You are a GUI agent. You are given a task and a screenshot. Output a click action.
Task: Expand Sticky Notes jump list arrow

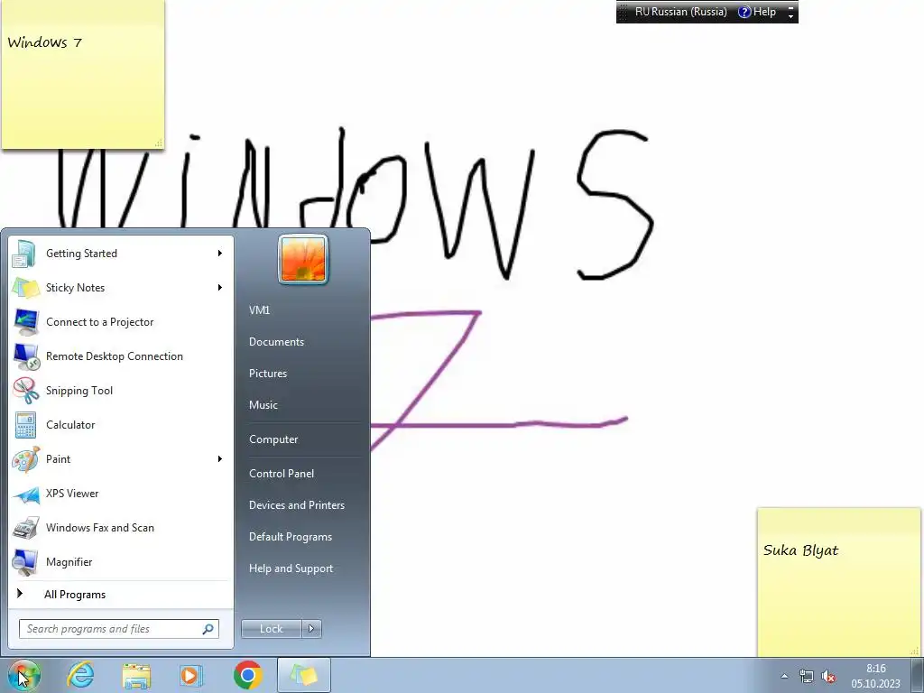coord(220,288)
